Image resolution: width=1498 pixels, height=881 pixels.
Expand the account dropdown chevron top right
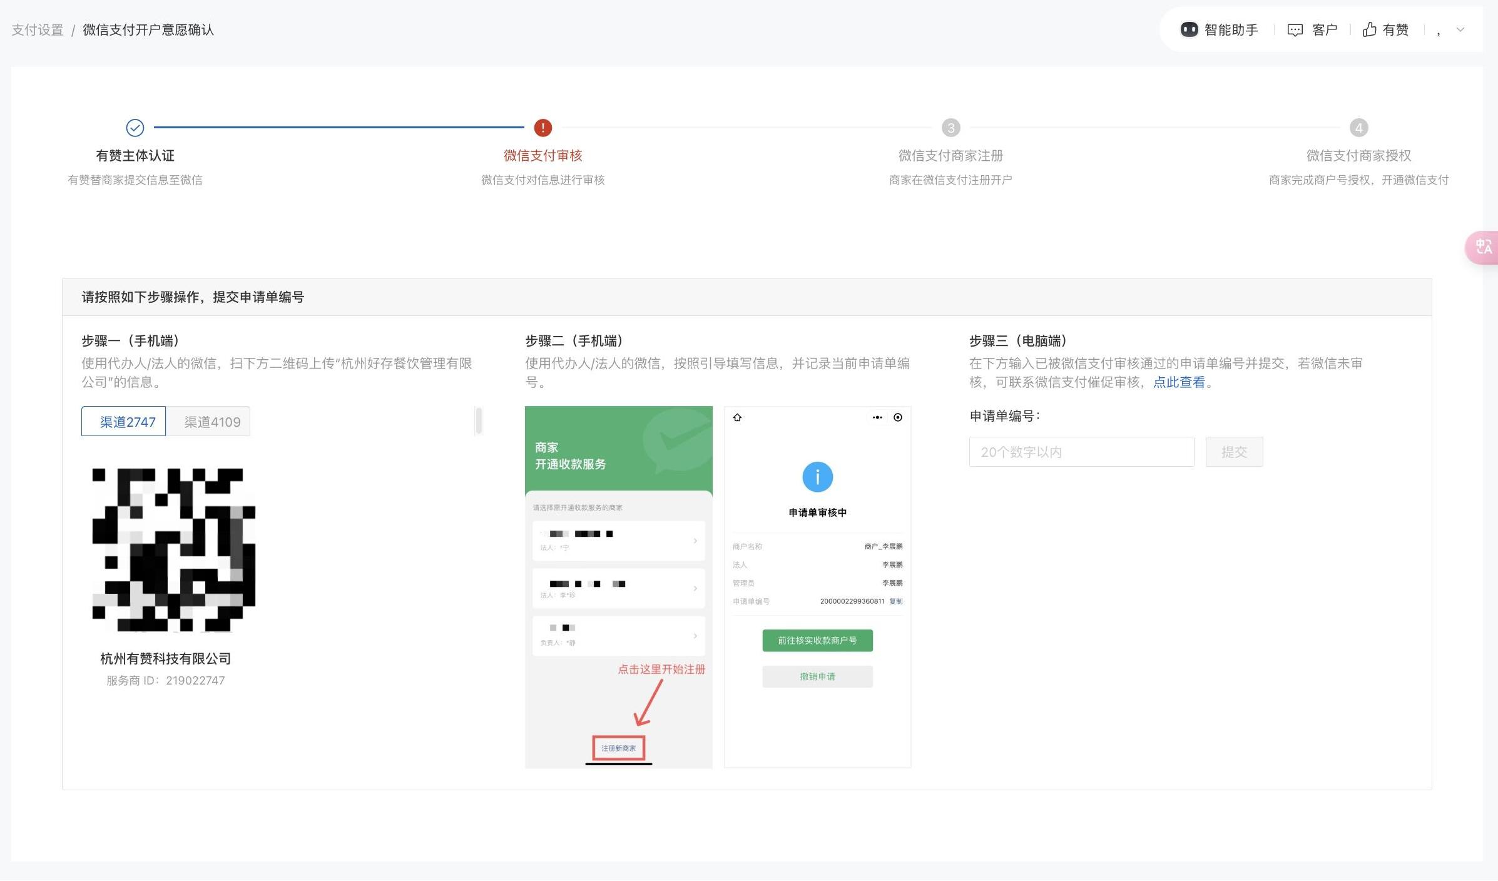click(1460, 29)
